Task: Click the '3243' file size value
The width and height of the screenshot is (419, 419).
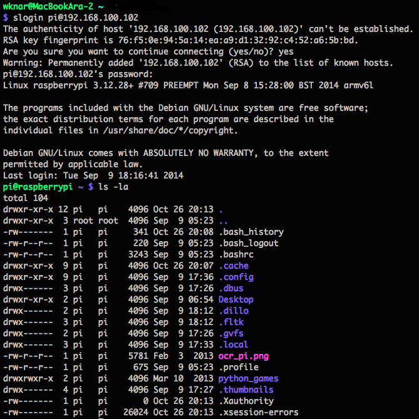Action: point(138,254)
